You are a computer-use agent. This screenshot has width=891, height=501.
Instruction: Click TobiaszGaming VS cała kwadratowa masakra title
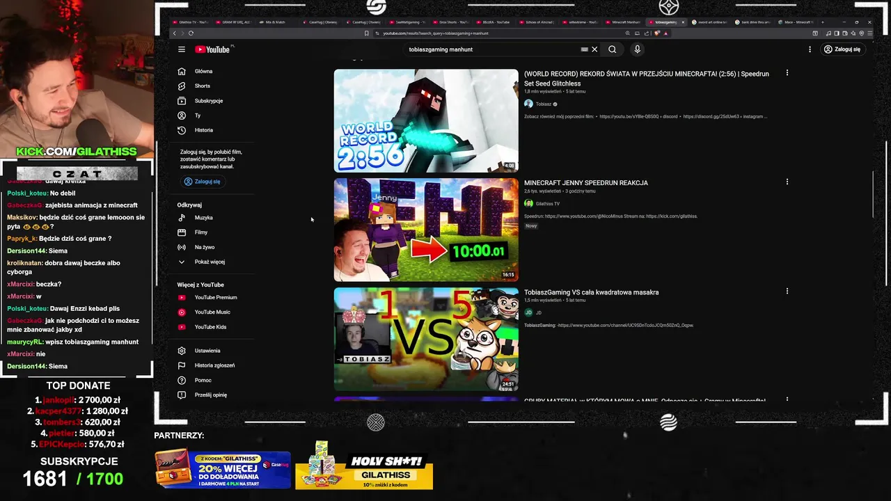(591, 292)
